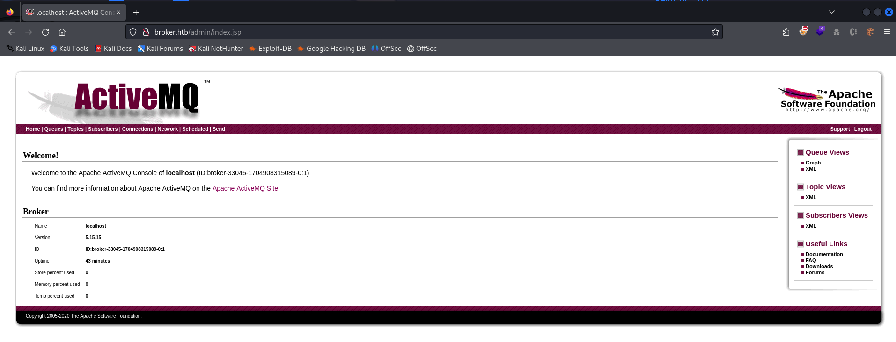Open the Extensions puzzle-piece menu
896x342 pixels.
pyautogui.click(x=786, y=32)
